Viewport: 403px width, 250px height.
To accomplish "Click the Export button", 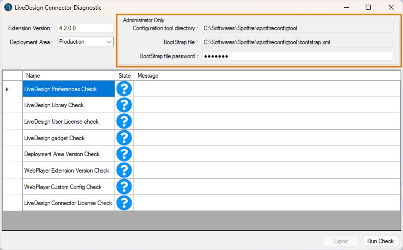I will pyautogui.click(x=341, y=241).
